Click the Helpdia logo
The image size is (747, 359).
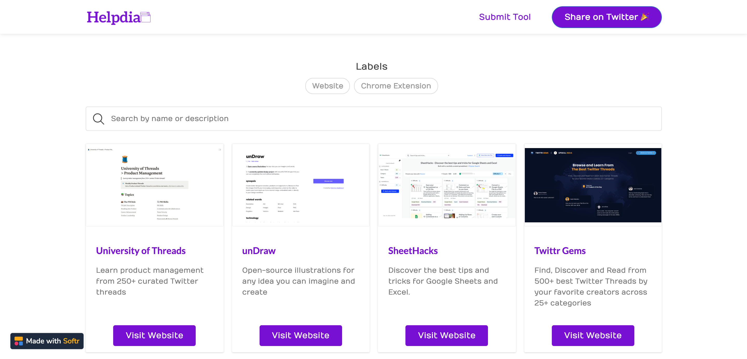click(x=114, y=17)
